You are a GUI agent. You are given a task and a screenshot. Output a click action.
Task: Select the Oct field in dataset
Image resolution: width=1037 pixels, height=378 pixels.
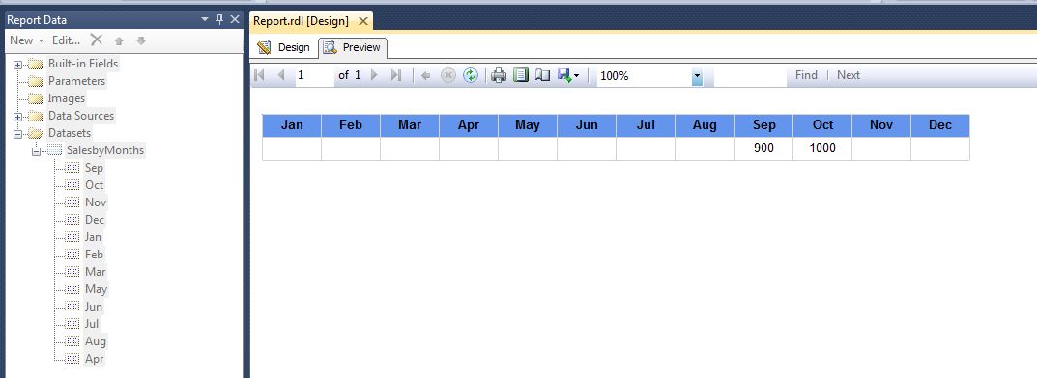pos(95,185)
